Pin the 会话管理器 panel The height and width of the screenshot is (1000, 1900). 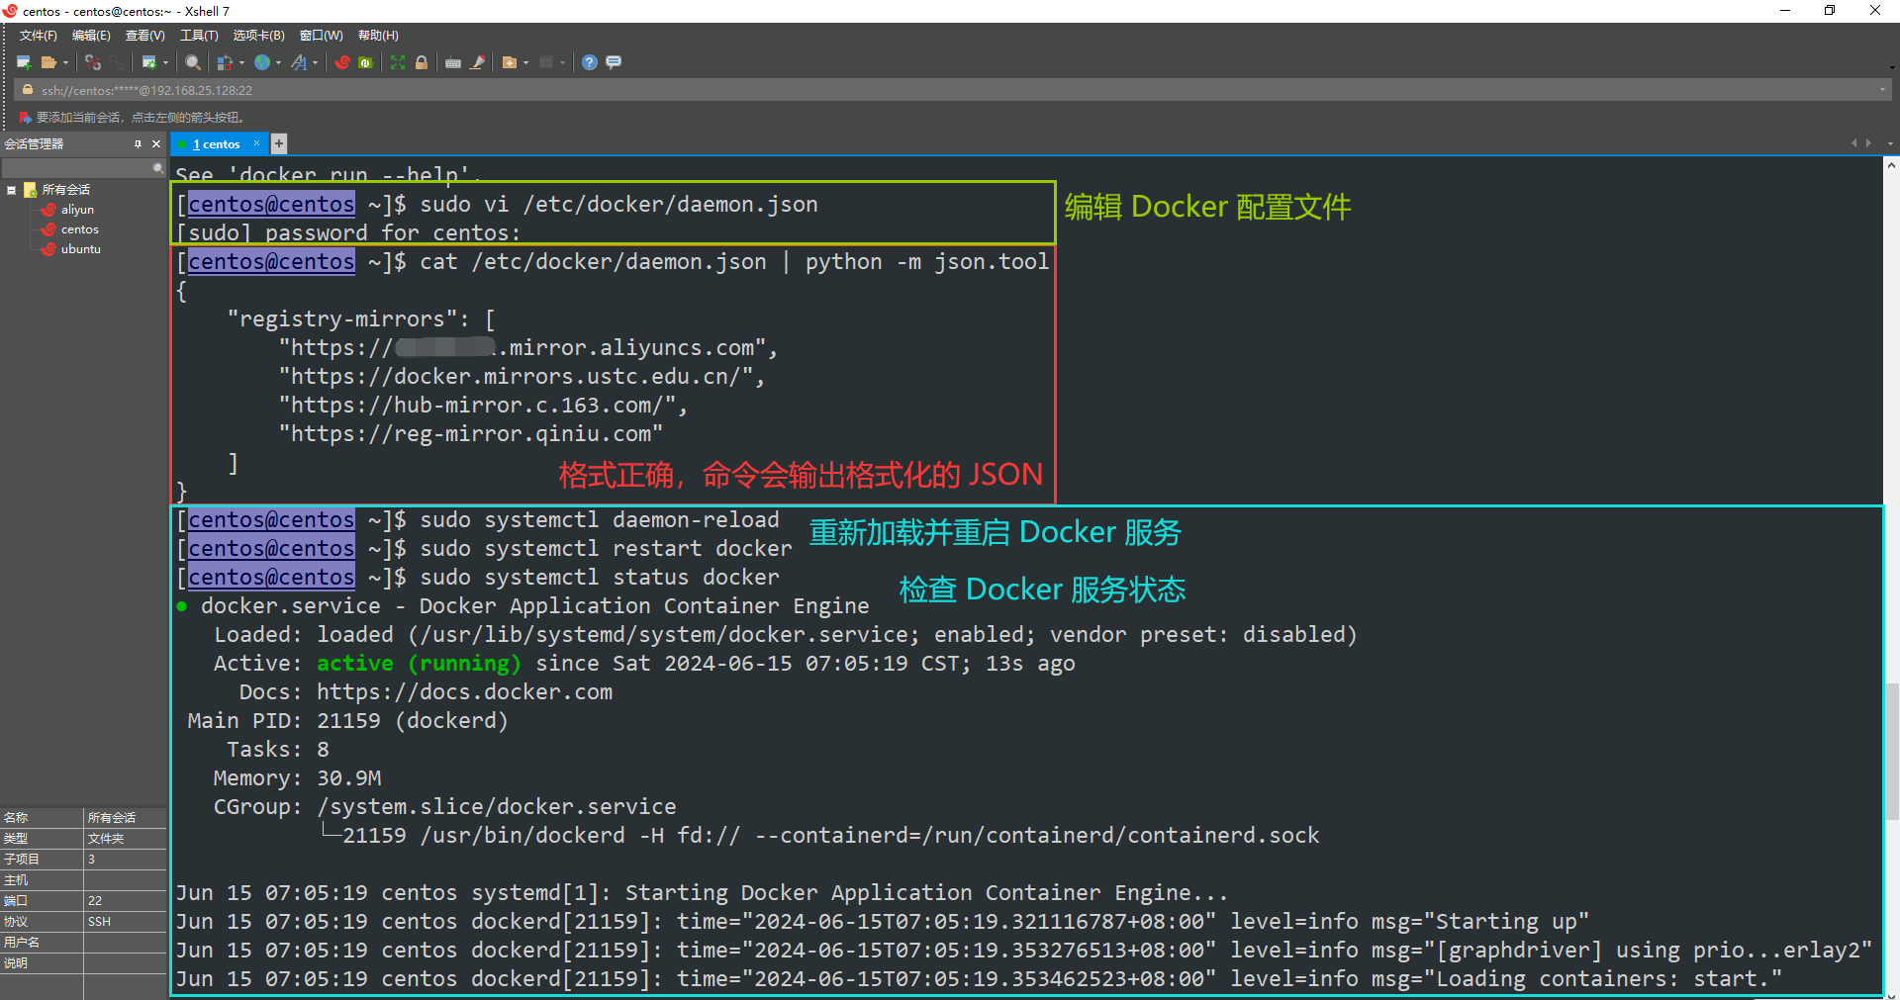tap(139, 144)
